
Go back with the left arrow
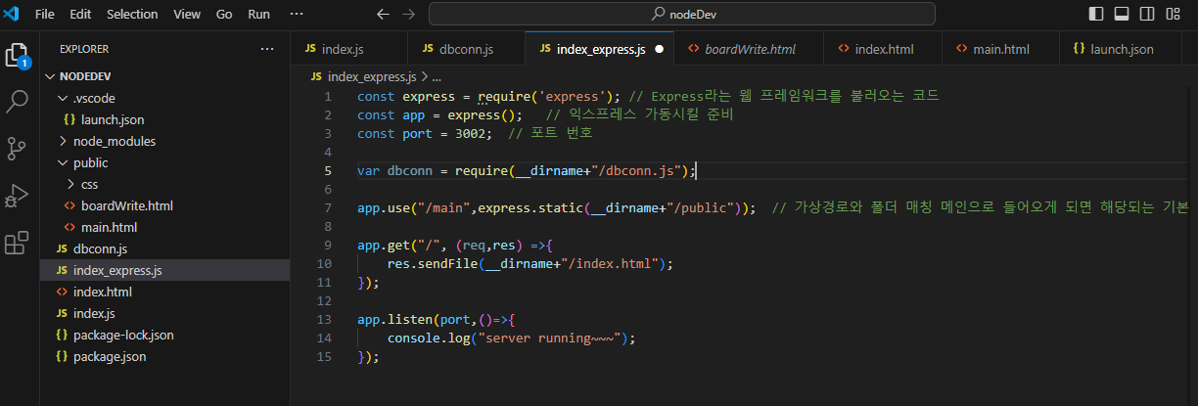(383, 14)
